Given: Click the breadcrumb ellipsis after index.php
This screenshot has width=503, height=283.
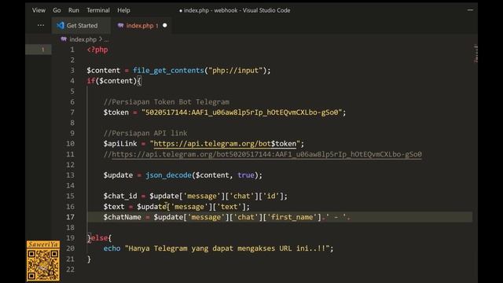Looking at the screenshot, I should (x=106, y=40).
